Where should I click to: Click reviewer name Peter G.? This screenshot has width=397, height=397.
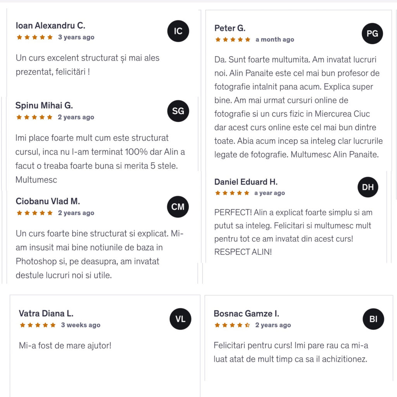230,28
